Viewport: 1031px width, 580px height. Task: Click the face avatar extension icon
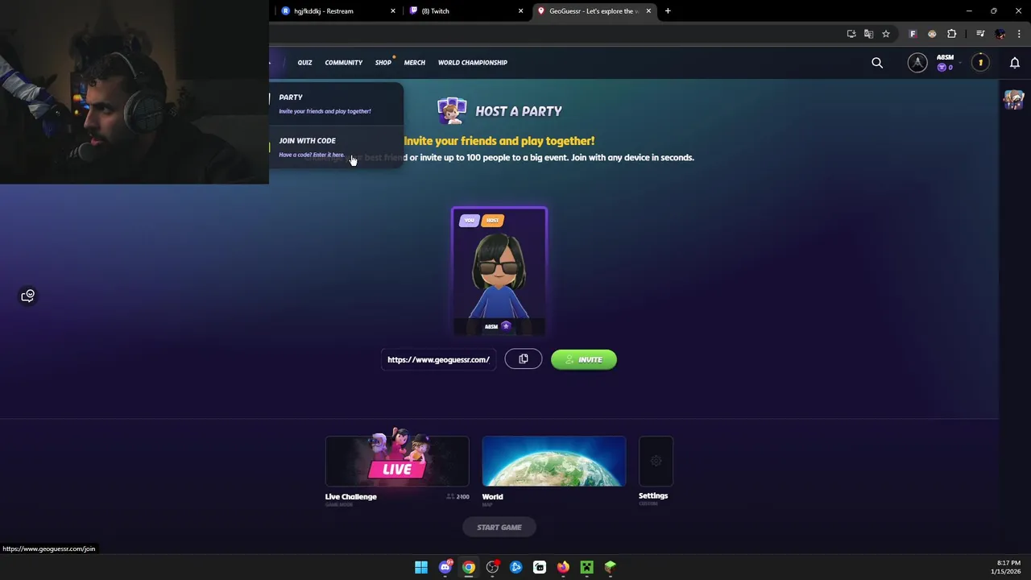coord(932,34)
